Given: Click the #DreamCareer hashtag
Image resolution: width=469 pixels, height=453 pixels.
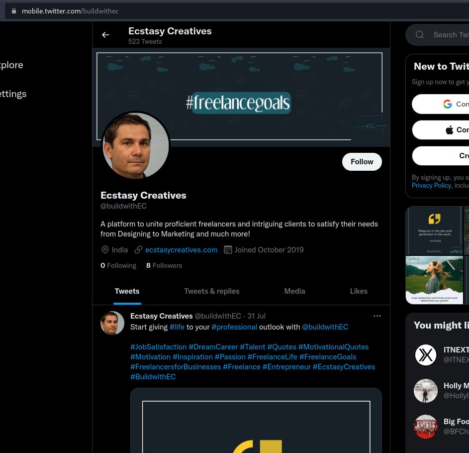Looking at the screenshot, I should [213, 347].
